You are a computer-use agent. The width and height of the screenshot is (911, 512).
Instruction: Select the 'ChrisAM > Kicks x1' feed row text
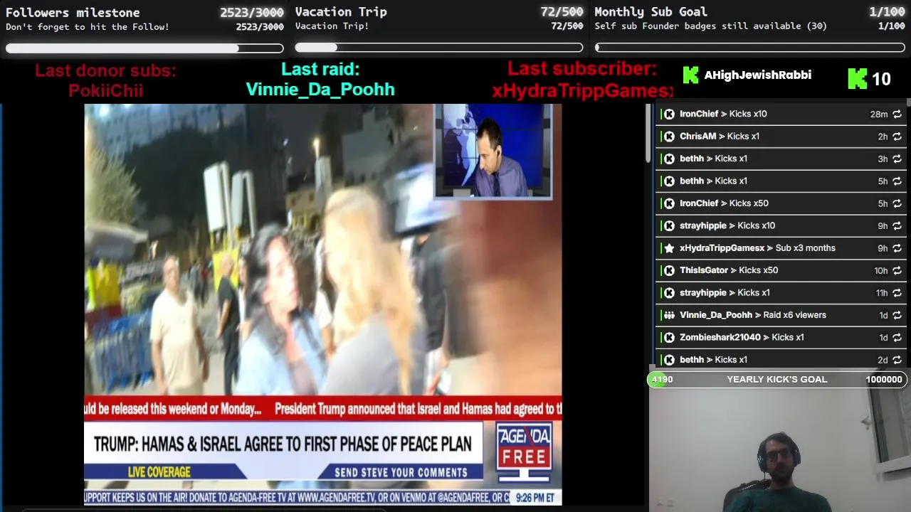tap(720, 137)
